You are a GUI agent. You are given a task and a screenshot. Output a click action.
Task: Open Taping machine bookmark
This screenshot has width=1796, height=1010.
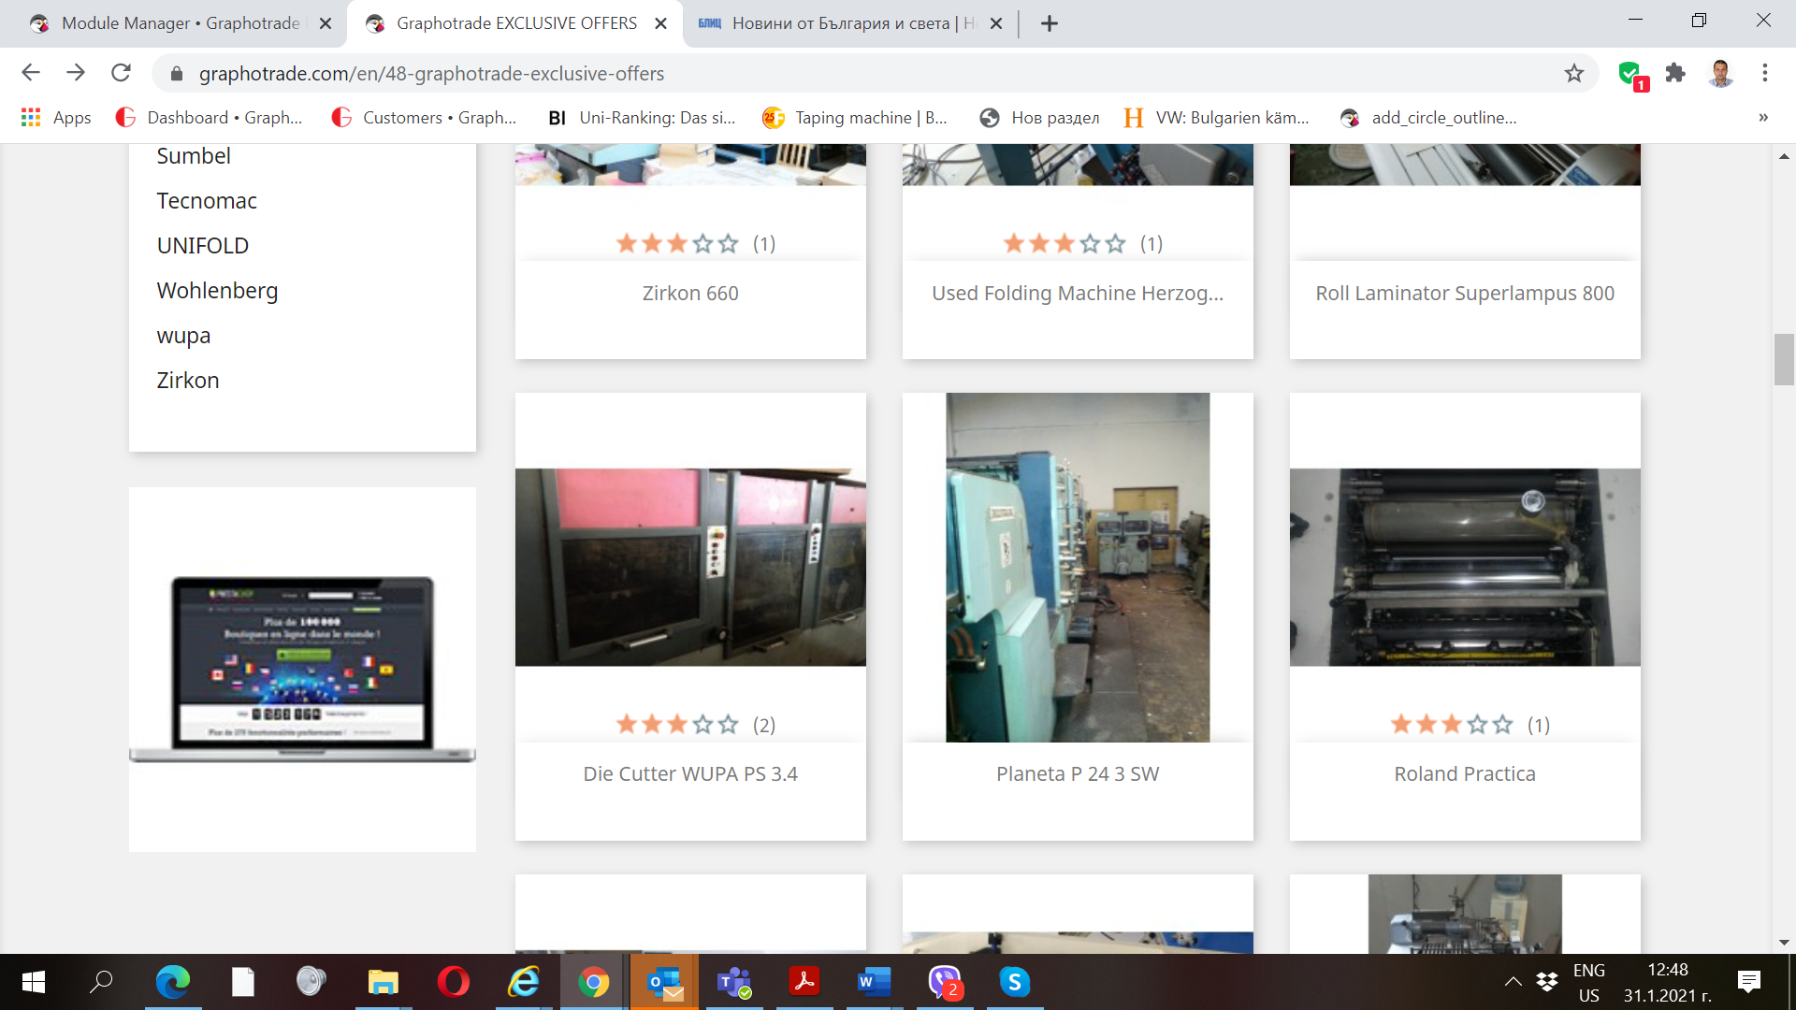click(855, 118)
